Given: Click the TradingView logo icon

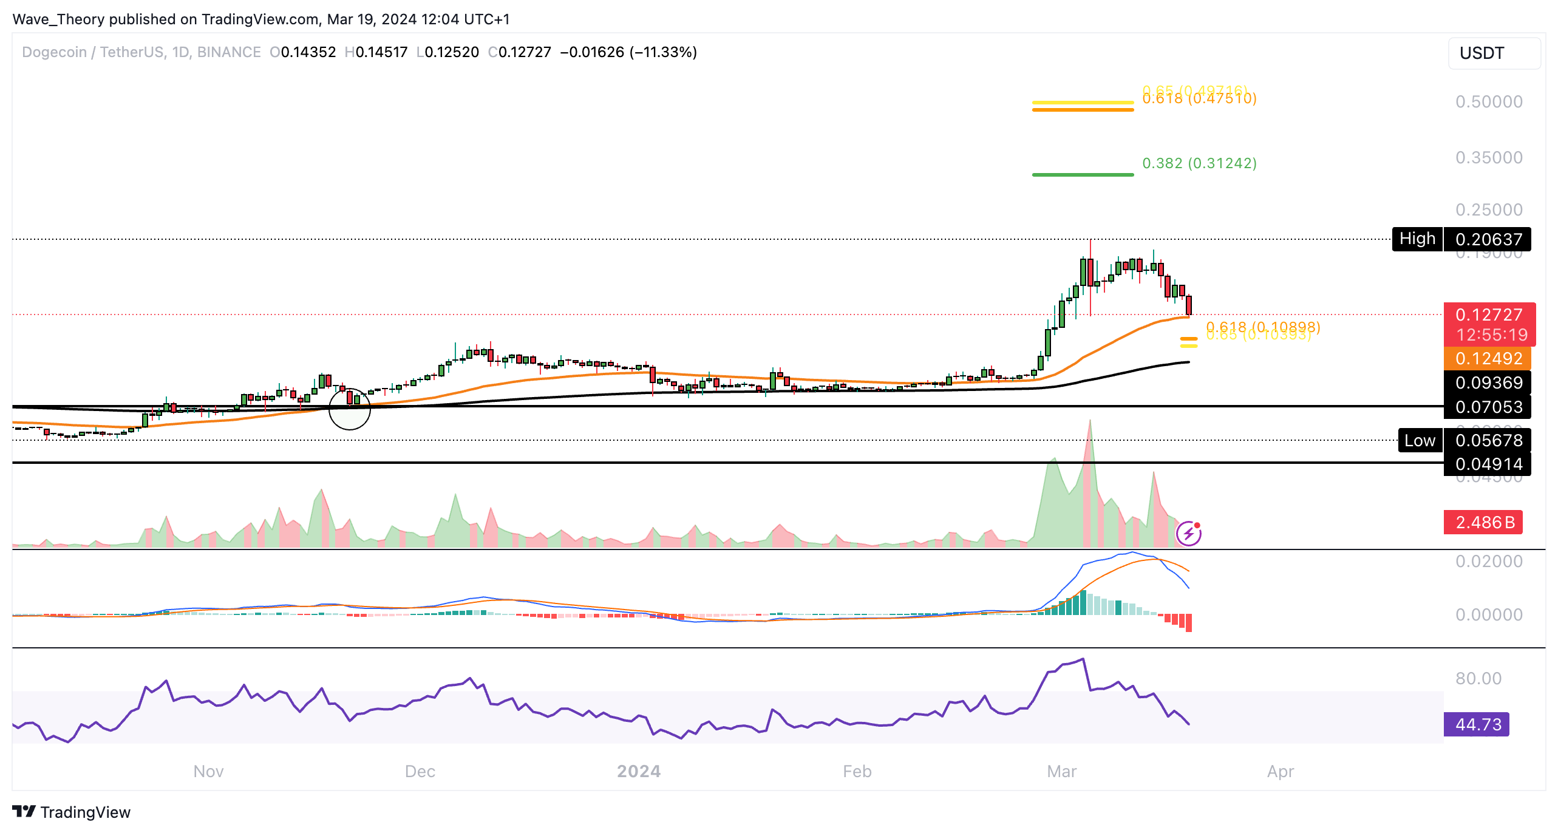Looking at the screenshot, I should coord(24,811).
